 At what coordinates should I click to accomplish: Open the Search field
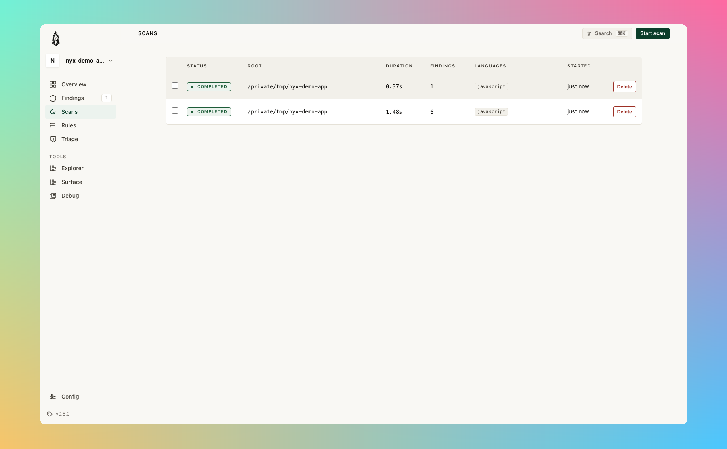tap(607, 33)
